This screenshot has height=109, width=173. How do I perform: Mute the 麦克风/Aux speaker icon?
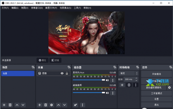pos(107,80)
